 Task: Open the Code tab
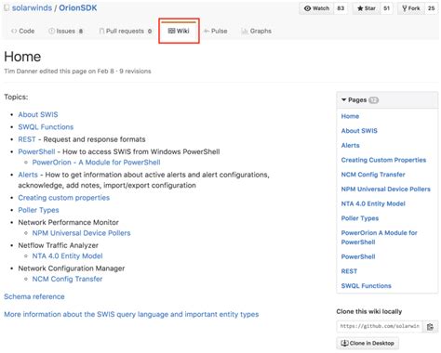pyautogui.click(x=23, y=31)
